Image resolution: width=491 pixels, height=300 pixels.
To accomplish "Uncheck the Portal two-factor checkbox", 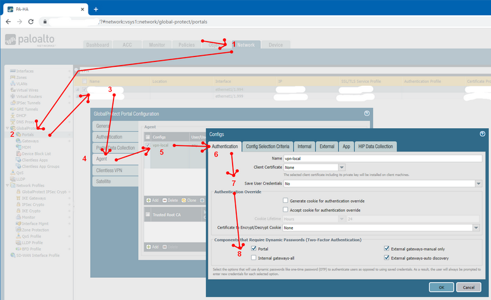I will (253, 248).
